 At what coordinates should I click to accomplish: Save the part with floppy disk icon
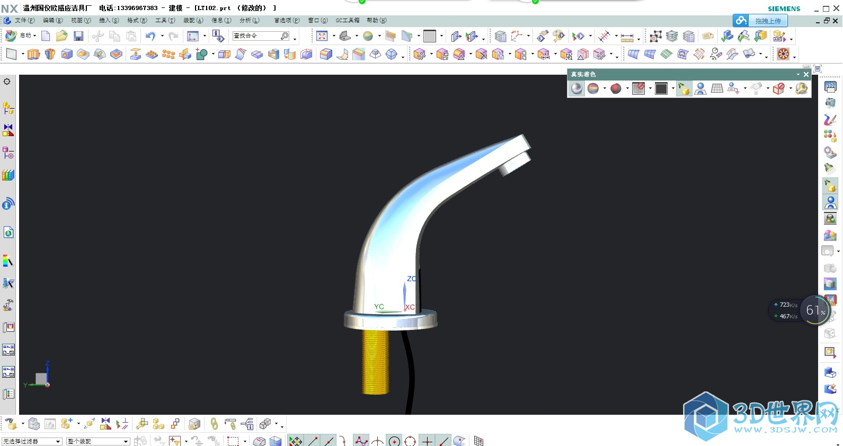tap(78, 36)
